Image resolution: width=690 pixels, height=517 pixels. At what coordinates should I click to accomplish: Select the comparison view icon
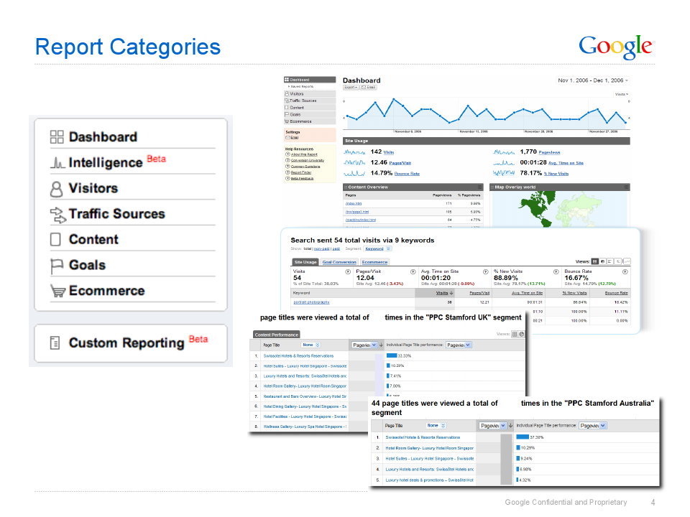(x=618, y=261)
